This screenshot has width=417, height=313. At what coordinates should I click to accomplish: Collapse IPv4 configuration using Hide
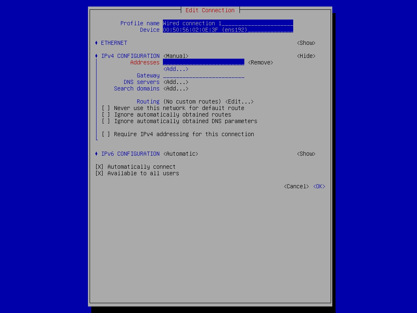coord(306,56)
